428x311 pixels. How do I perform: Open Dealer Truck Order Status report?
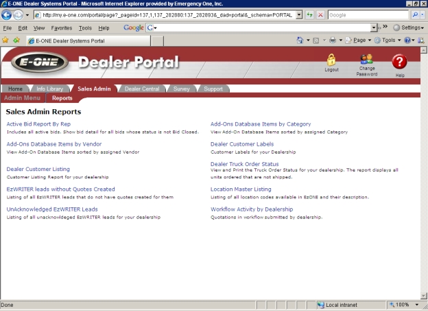point(245,164)
